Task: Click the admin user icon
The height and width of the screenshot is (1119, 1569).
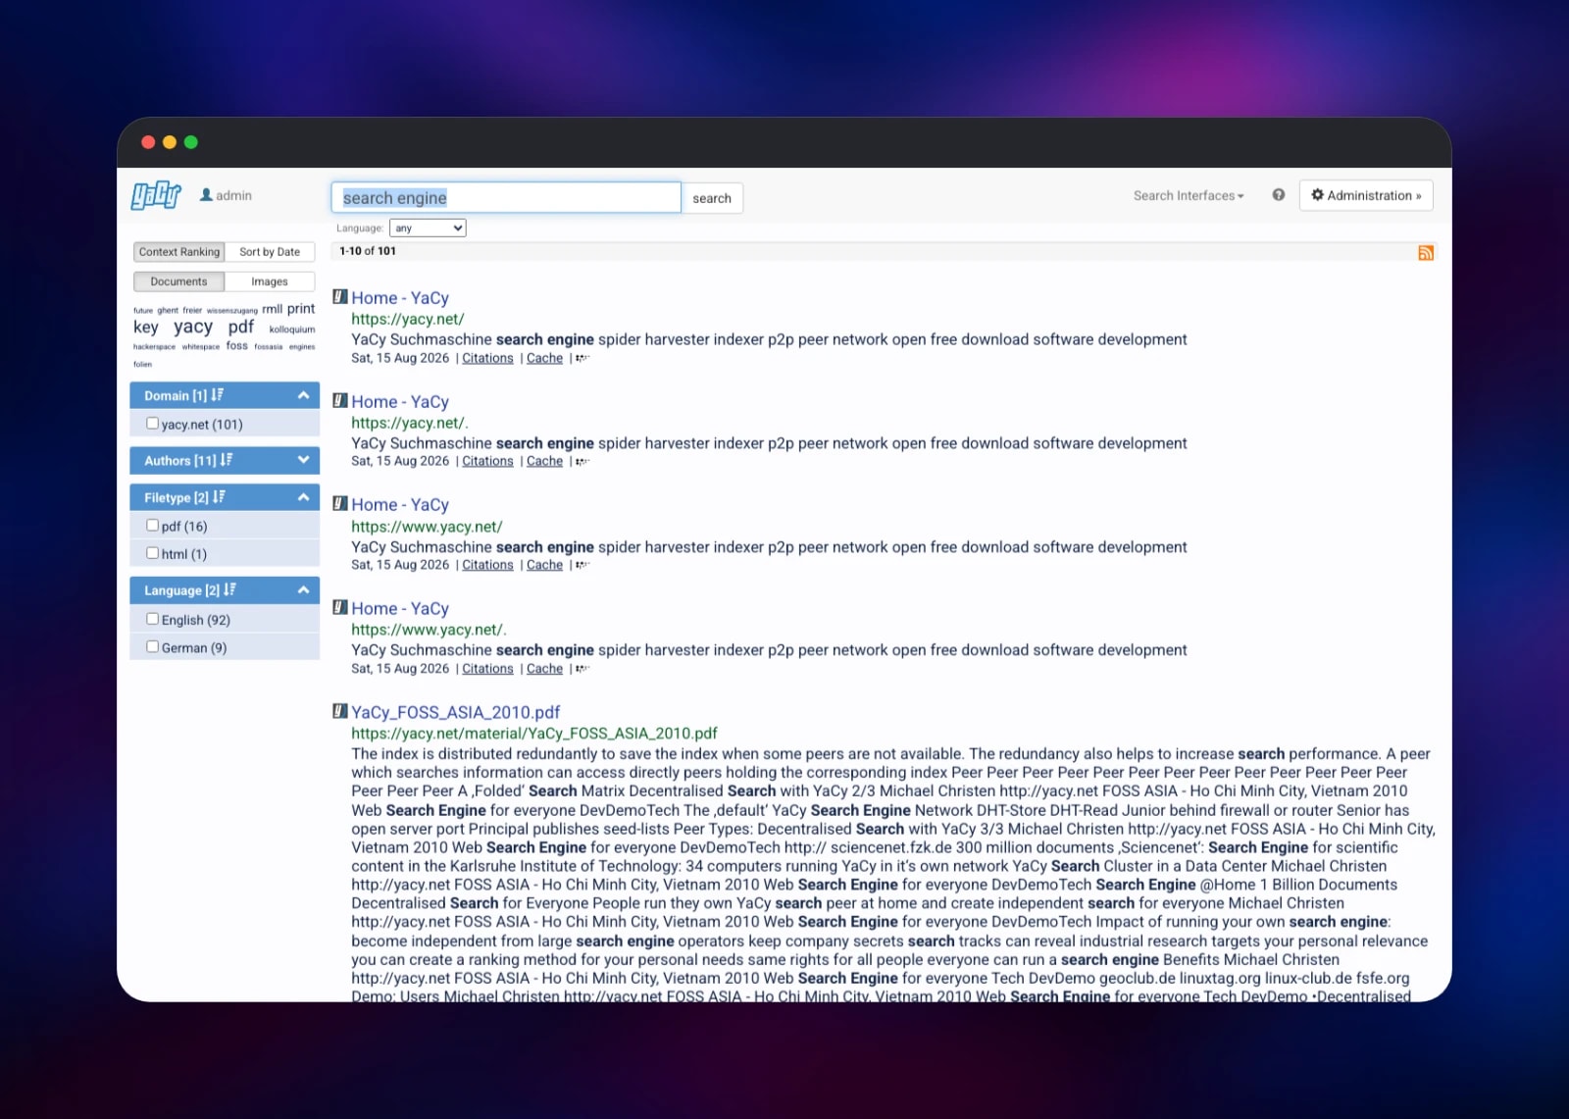Action: 206,195
